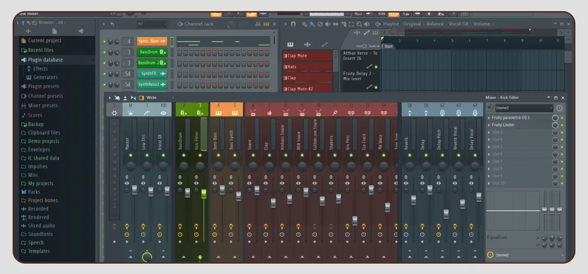Open Slot 10 effect menu arrow
Viewport: 588px width, 274px height.
tap(489, 183)
